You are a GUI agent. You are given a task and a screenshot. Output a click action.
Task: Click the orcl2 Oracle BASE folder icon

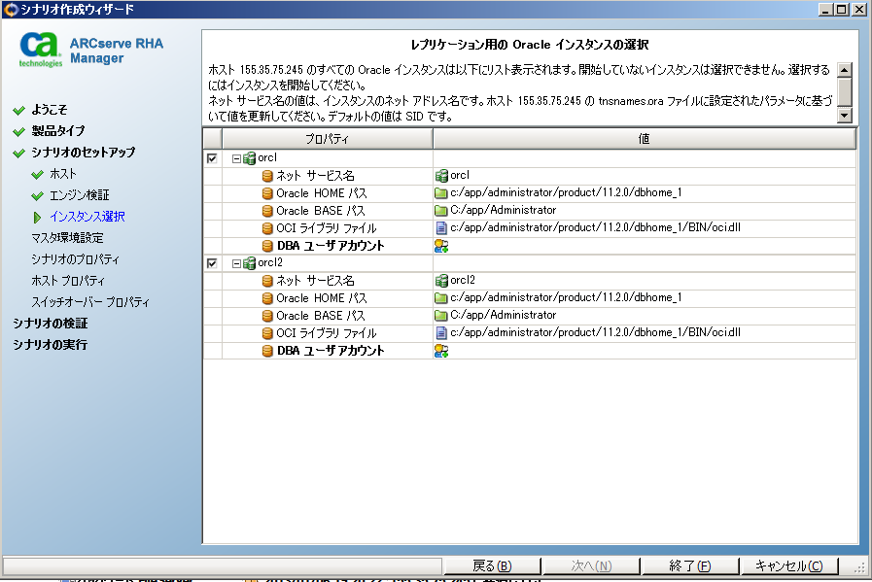[x=441, y=316]
